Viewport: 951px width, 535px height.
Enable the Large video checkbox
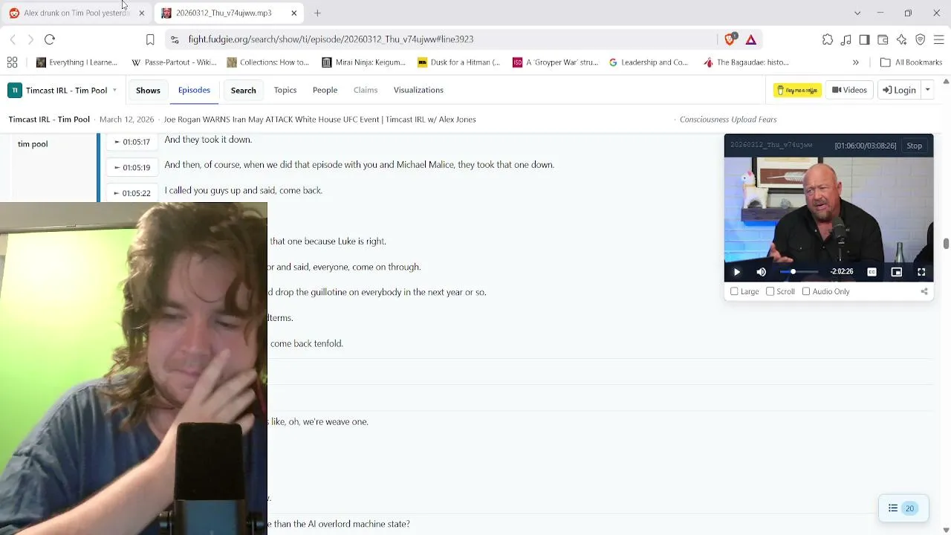tap(734, 291)
